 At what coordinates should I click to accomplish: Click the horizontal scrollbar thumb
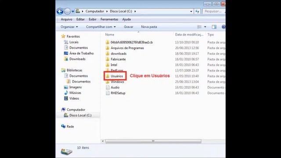point(153,141)
